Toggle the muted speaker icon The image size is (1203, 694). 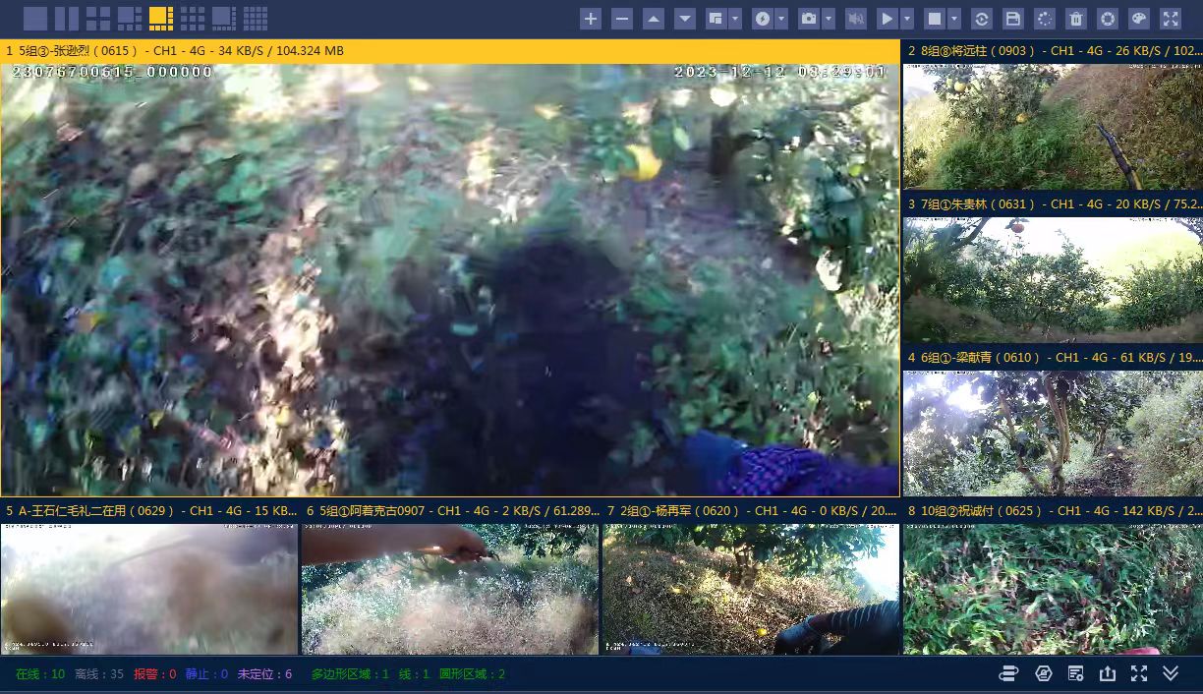click(856, 19)
